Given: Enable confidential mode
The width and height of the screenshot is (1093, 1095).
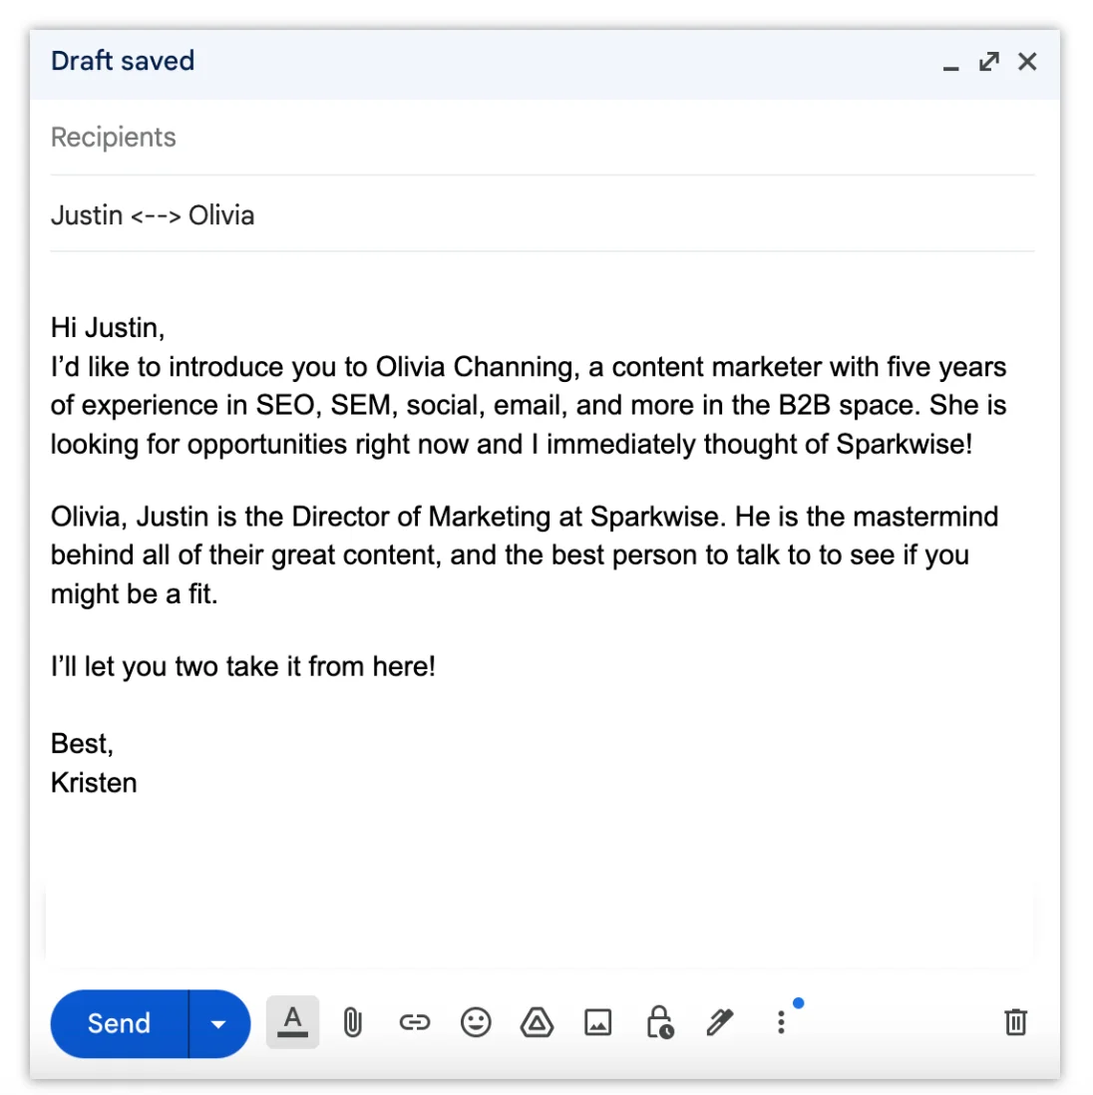Looking at the screenshot, I should pos(659,1022).
